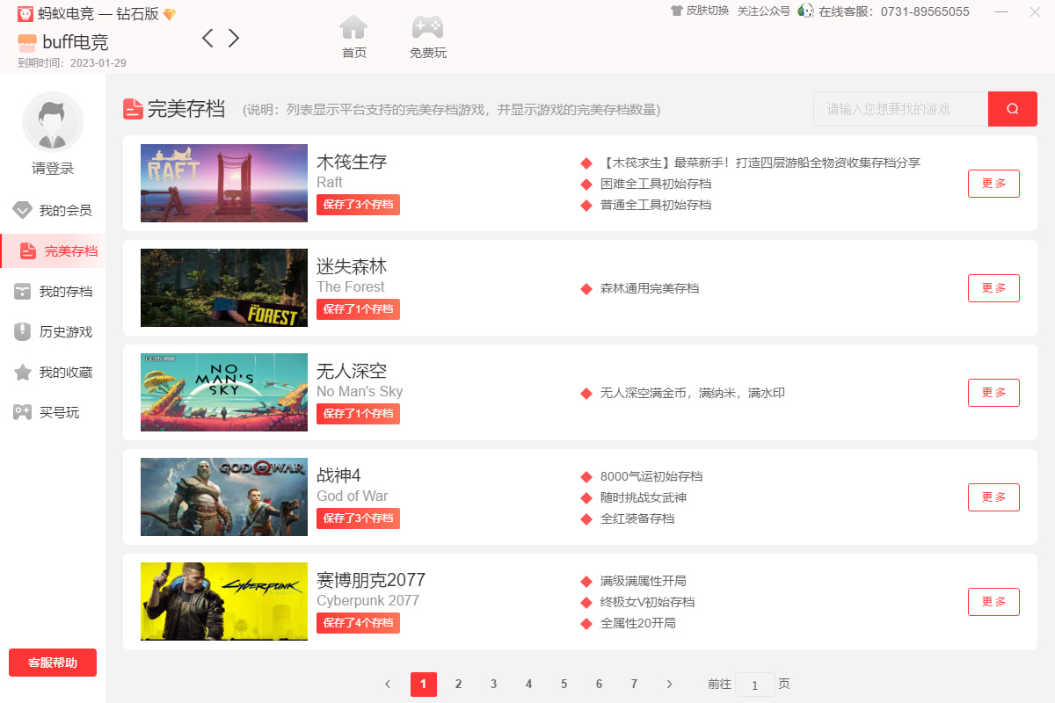Screen dimensions: 1055x703
Task: Click the page number jump input
Action: [x=755, y=685]
